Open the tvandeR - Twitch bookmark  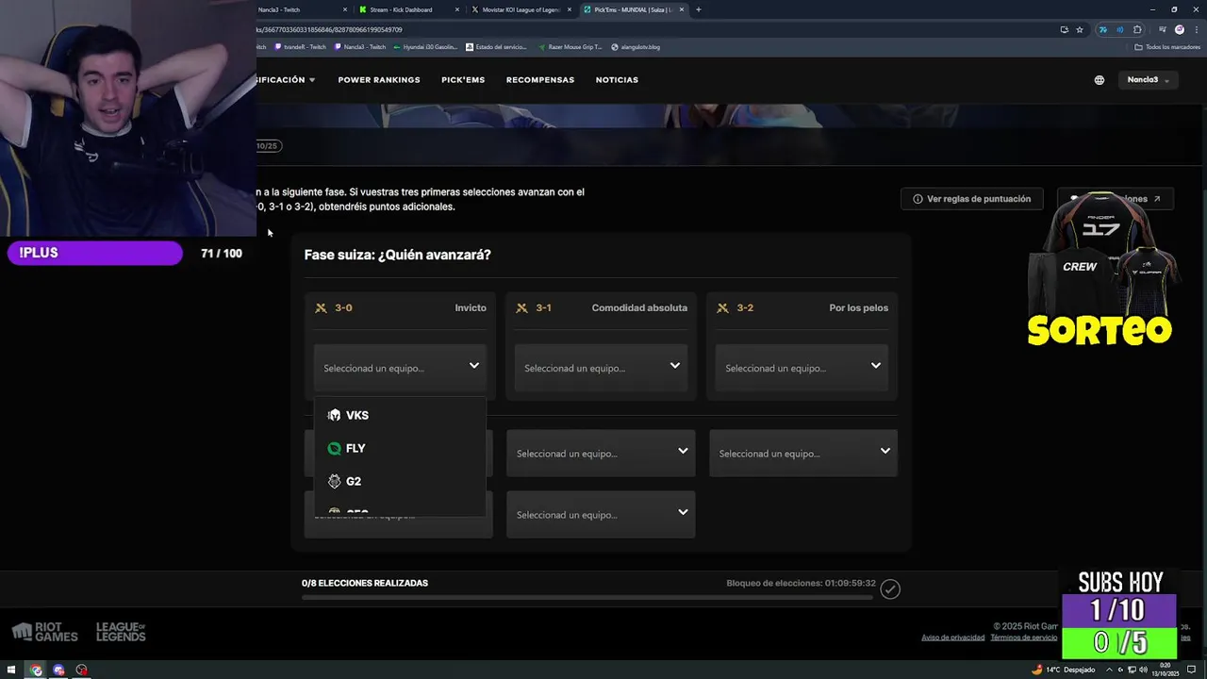pyautogui.click(x=300, y=46)
